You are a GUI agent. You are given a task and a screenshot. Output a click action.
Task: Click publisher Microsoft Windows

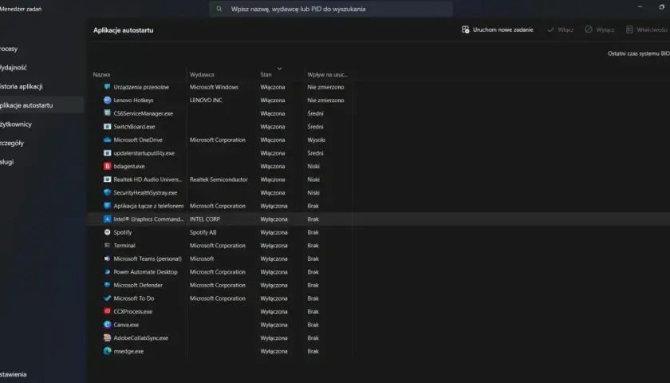214,87
